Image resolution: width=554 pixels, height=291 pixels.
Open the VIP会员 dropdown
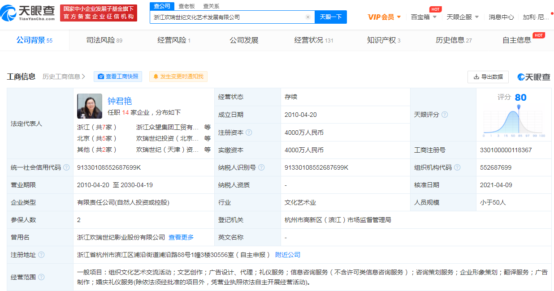(x=384, y=17)
